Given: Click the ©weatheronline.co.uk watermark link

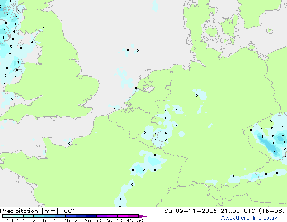Looking at the screenshot, I should click(x=257, y=218).
